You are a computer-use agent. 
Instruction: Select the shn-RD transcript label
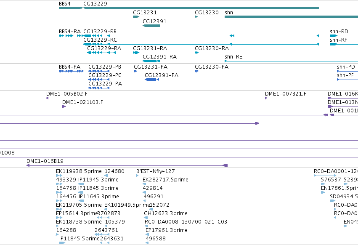(339, 32)
